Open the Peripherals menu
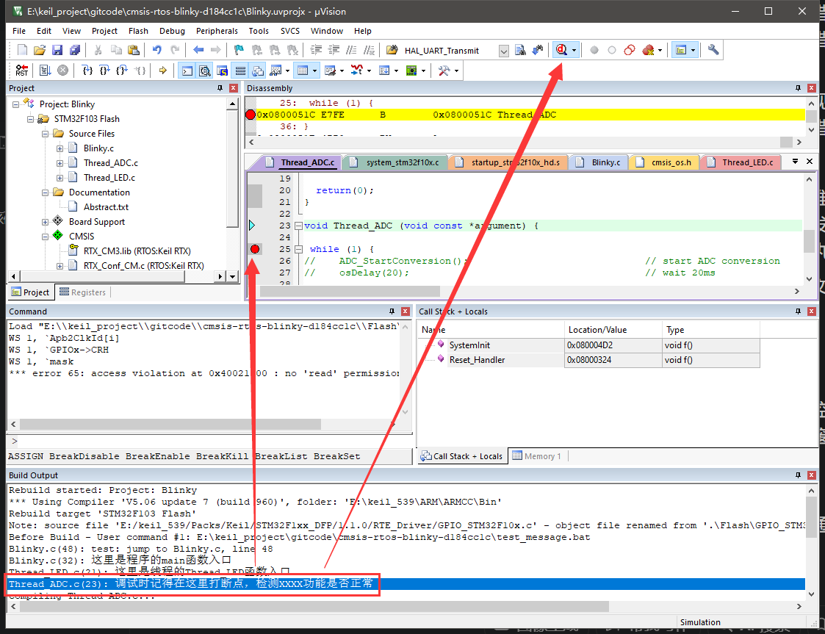The width and height of the screenshot is (825, 634). (217, 31)
